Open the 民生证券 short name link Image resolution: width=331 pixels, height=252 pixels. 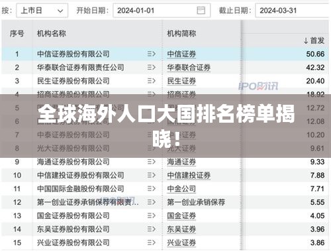(x=181, y=81)
